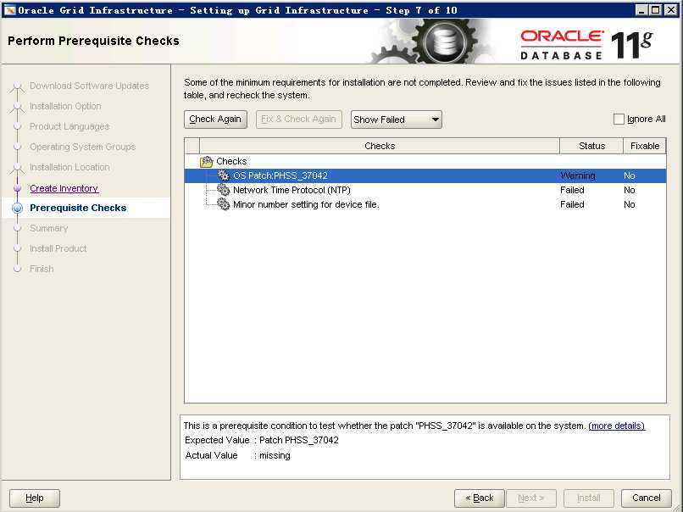Click the gear icon beside Network Time Protocol

[x=224, y=190]
